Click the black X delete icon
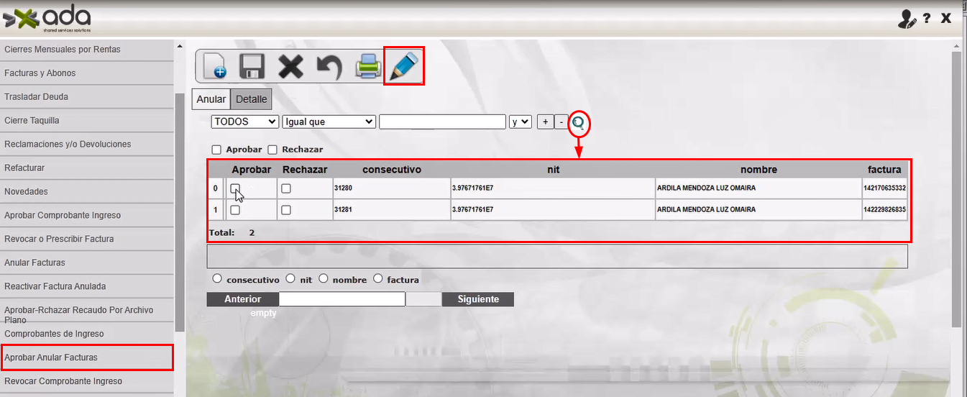This screenshot has width=967, height=397. point(290,66)
